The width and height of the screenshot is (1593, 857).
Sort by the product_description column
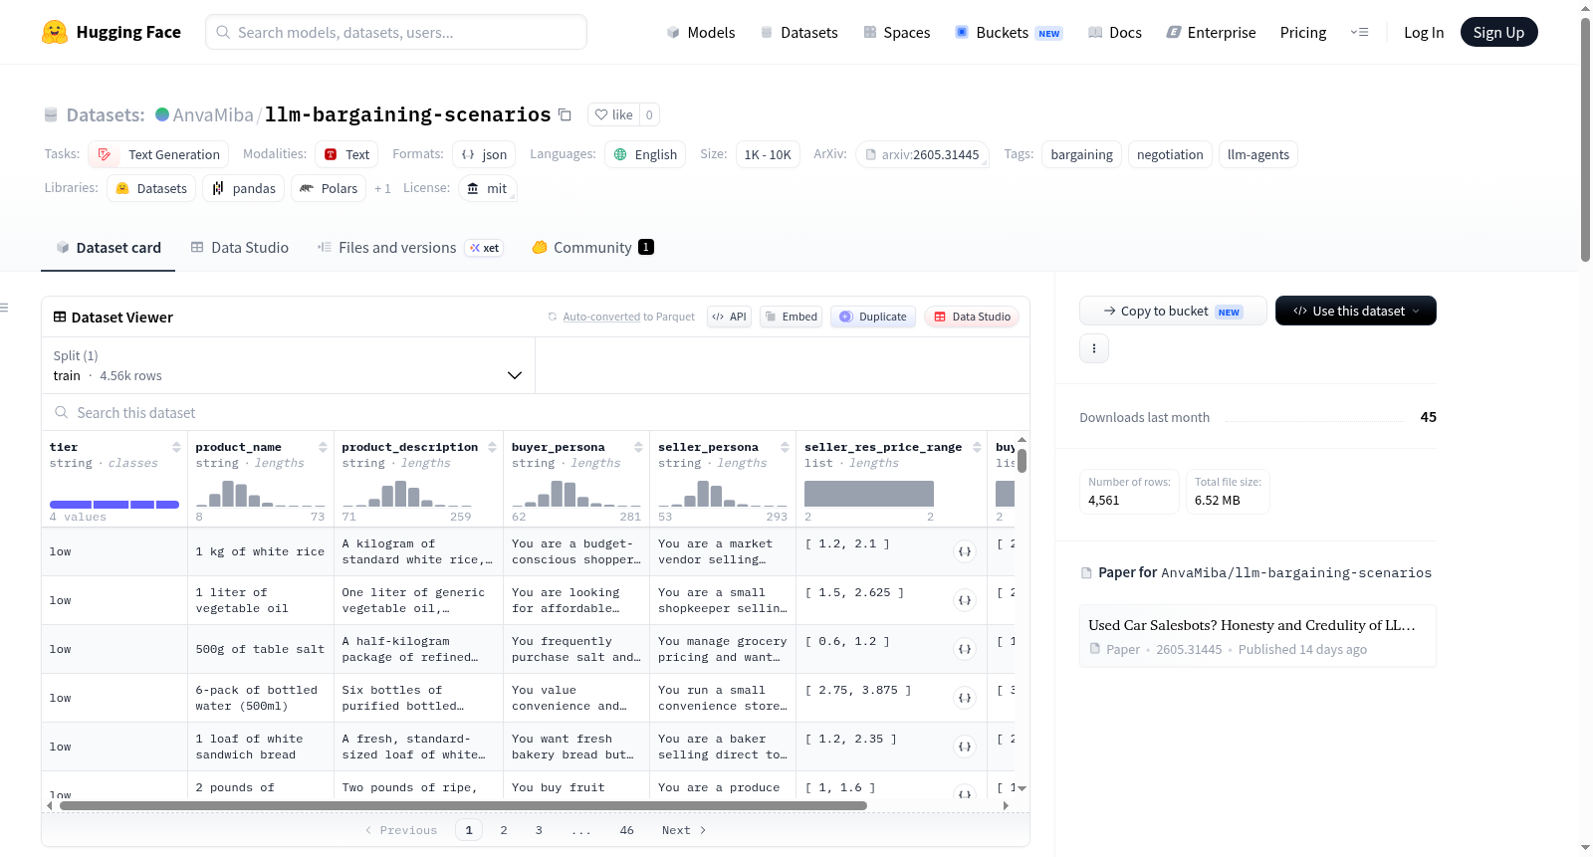coord(492,447)
